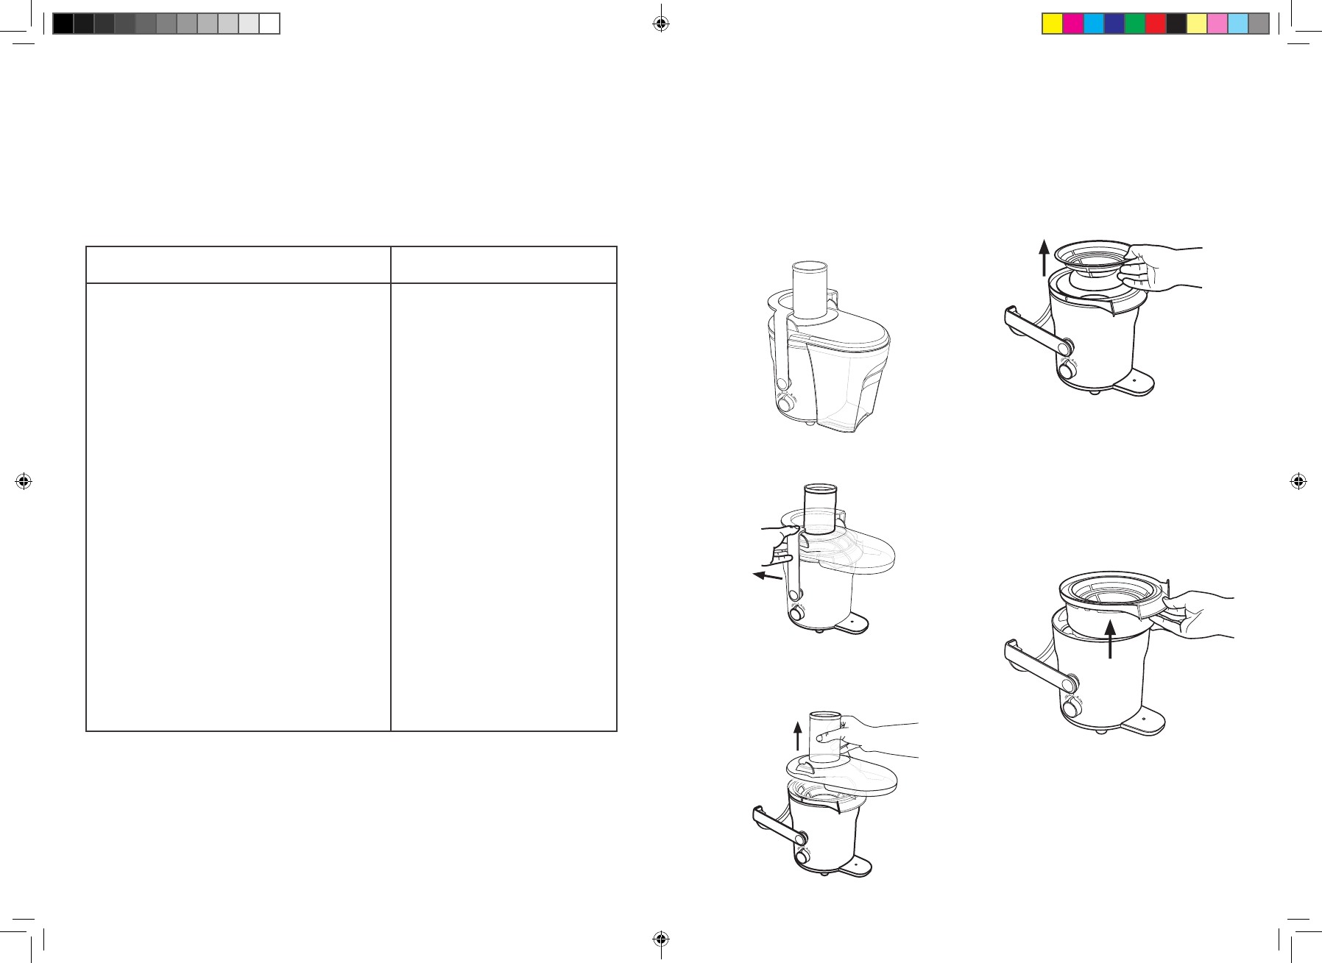
Task: Select the white swatch ending the grayscale bar
Action: coord(269,24)
